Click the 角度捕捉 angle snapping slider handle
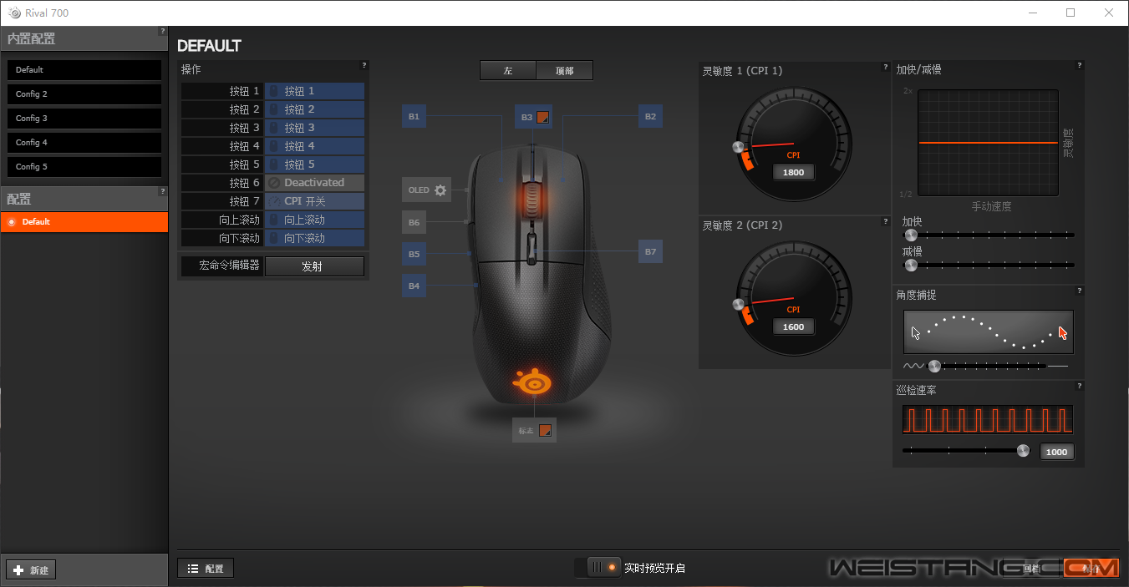The width and height of the screenshot is (1129, 587). pos(934,366)
